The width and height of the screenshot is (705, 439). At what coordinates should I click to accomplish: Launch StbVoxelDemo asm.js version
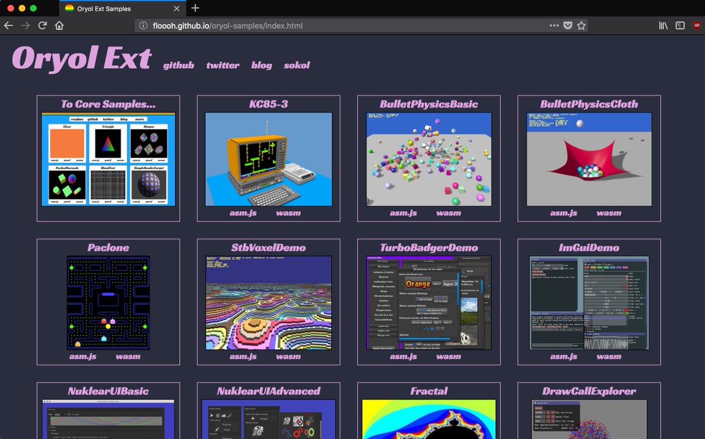point(243,356)
